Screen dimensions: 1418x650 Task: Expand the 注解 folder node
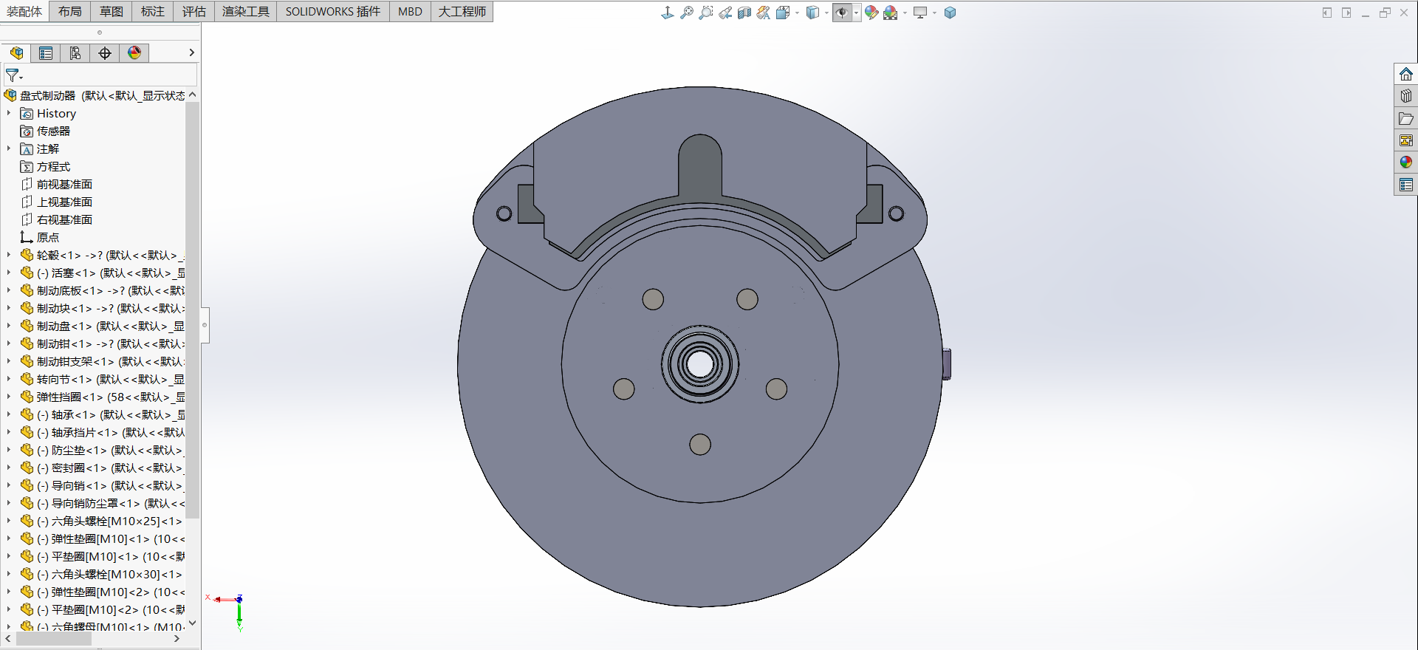[9, 148]
